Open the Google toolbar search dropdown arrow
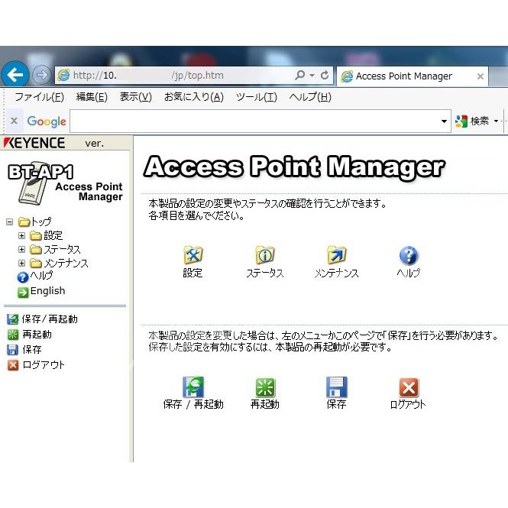508x508 pixels. [x=445, y=121]
